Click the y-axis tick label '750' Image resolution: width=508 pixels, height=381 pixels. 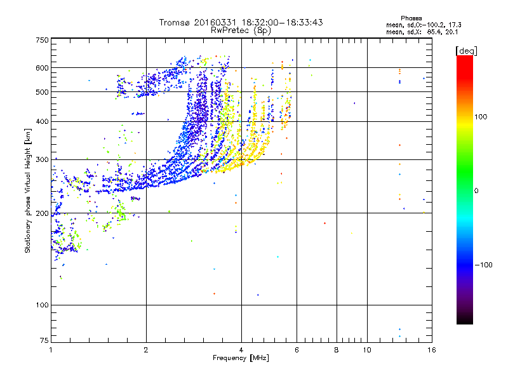click(x=42, y=40)
